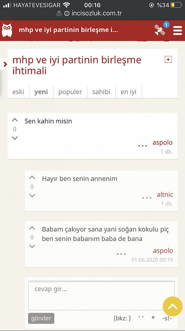Open options dots on altnic's reply
This screenshot has height=331, width=185.
point(147,198)
